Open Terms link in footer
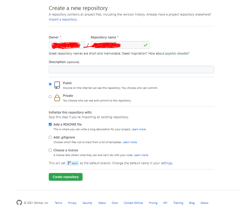This screenshot has height=210, width=240. pos(58,203)
